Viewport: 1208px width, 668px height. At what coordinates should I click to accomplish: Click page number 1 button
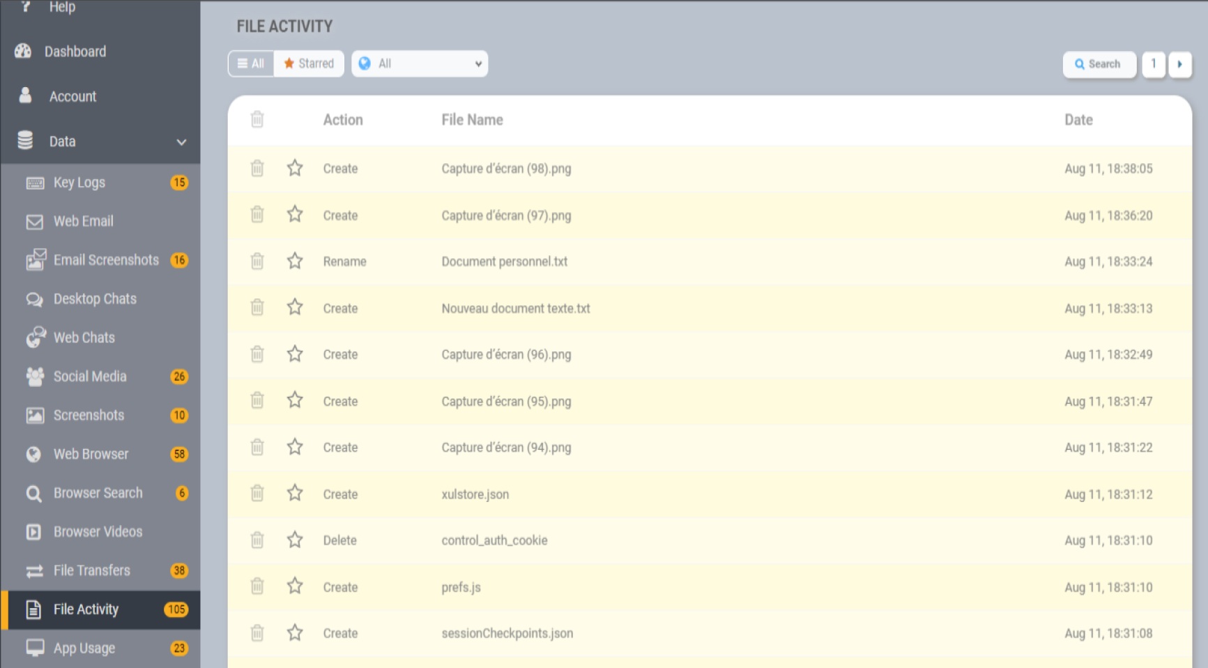pyautogui.click(x=1154, y=64)
